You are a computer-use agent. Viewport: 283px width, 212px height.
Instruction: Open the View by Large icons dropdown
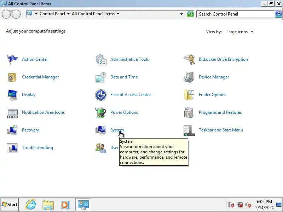240,32
